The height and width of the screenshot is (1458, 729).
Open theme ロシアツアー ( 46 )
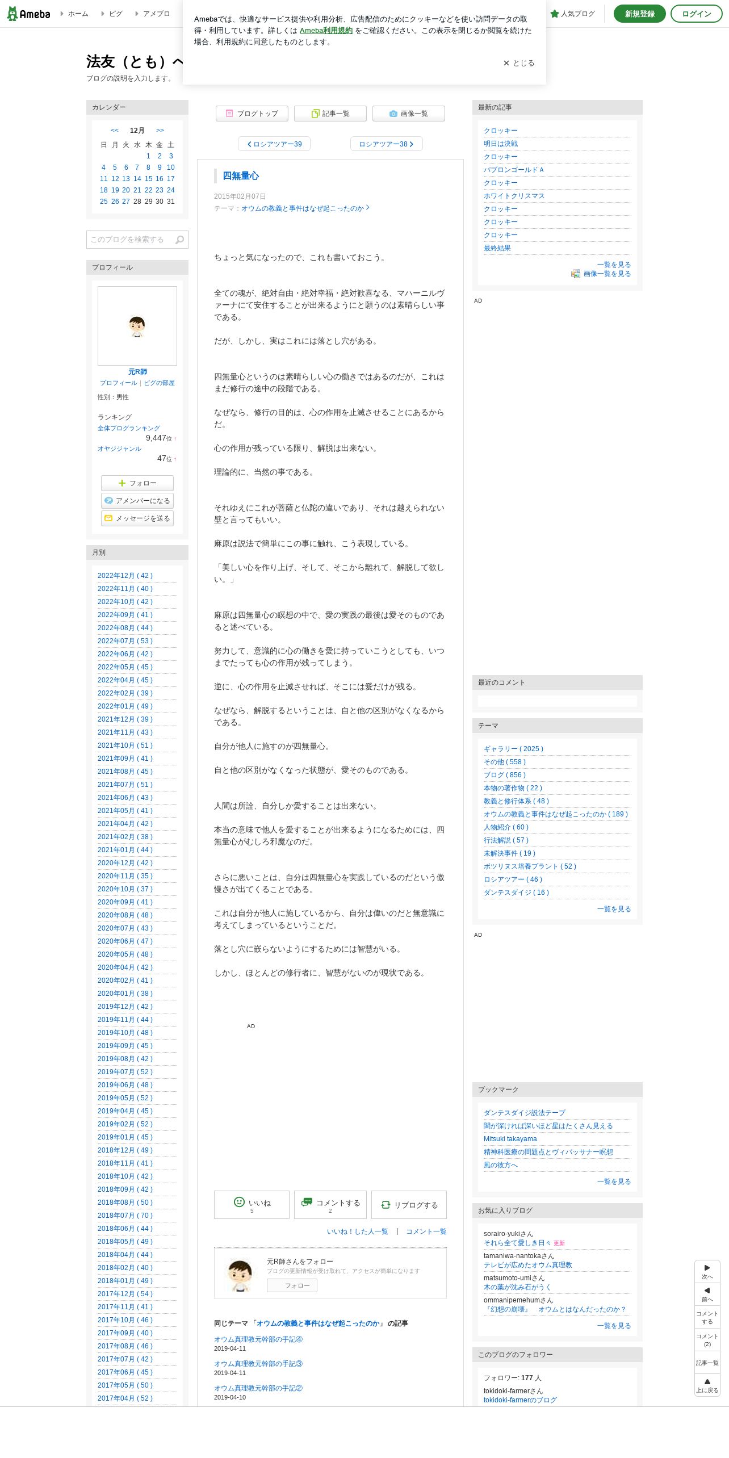[x=513, y=879]
